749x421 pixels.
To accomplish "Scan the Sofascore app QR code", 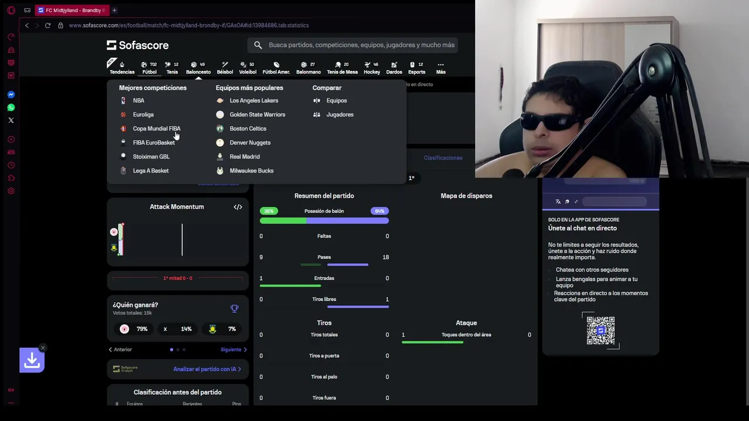I will click(600, 331).
